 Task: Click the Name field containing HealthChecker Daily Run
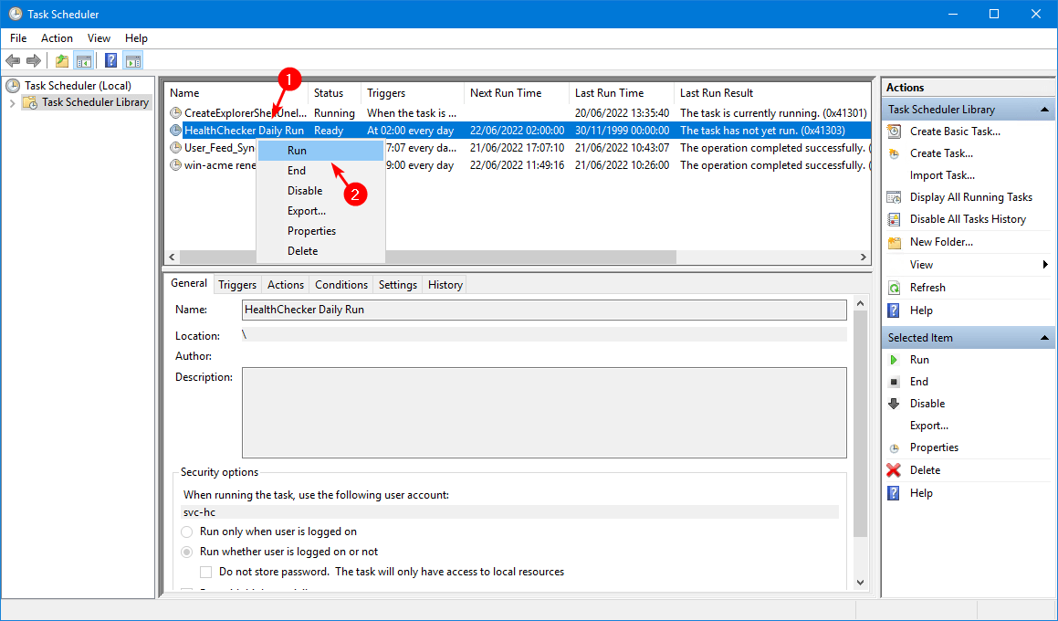pyautogui.click(x=544, y=310)
